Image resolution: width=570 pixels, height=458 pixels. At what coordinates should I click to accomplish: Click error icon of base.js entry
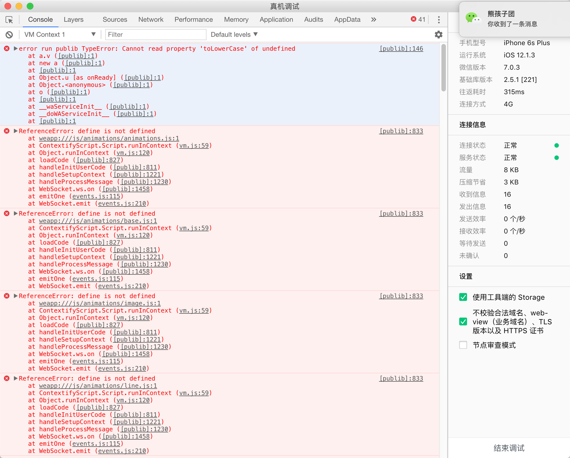coord(7,213)
